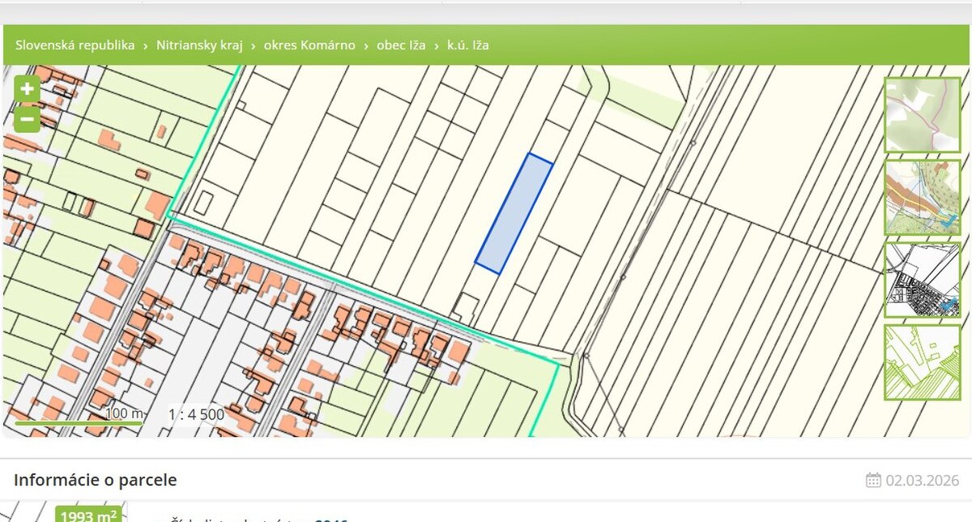The image size is (972, 522).
Task: Pick the green hatched parcel map thumbnail
Action: tap(923, 362)
